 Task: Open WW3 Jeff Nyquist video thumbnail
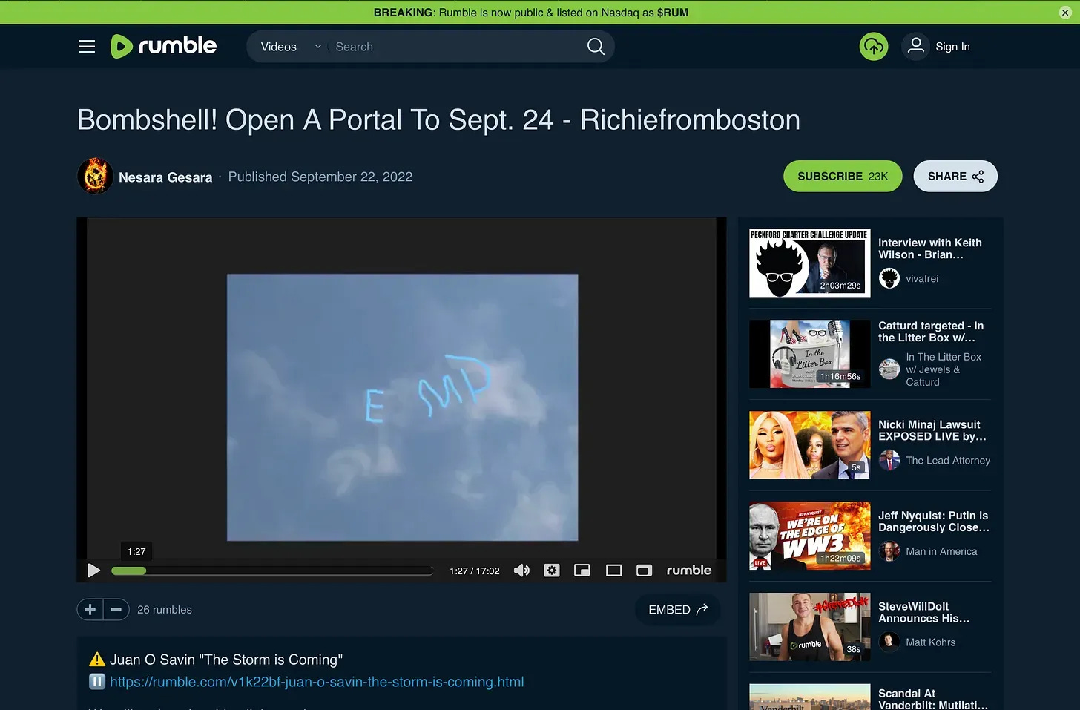click(810, 536)
